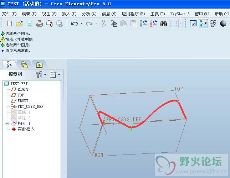
Task: Select the 相交 1 intersect feature
Action: pyautogui.click(x=21, y=124)
